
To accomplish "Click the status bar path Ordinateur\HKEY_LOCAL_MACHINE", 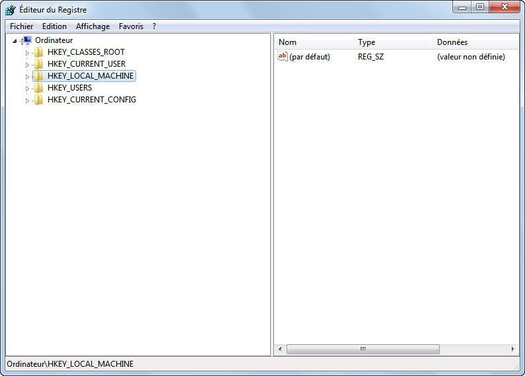I will click(70, 364).
